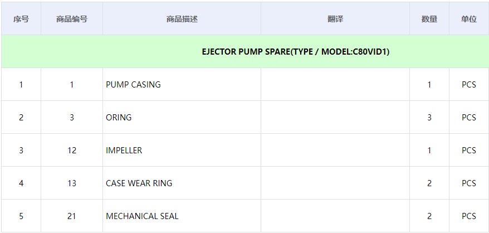Click the empty translation cell for PUMP CASING
Viewport: 489px width, 233px height.
coord(335,85)
